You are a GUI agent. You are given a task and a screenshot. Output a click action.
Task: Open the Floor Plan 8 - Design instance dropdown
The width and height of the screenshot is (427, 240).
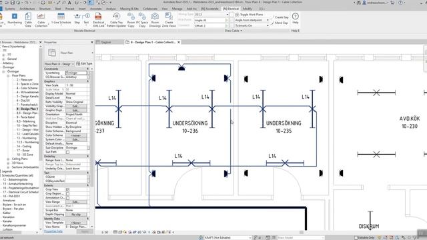[x=59, y=64]
